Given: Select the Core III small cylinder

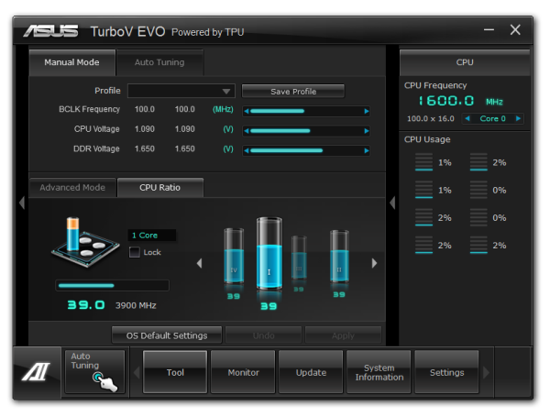Looking at the screenshot, I should (299, 258).
